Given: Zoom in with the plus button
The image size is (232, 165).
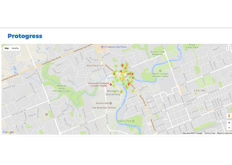Looking at the screenshot, I should (x=229, y=123).
